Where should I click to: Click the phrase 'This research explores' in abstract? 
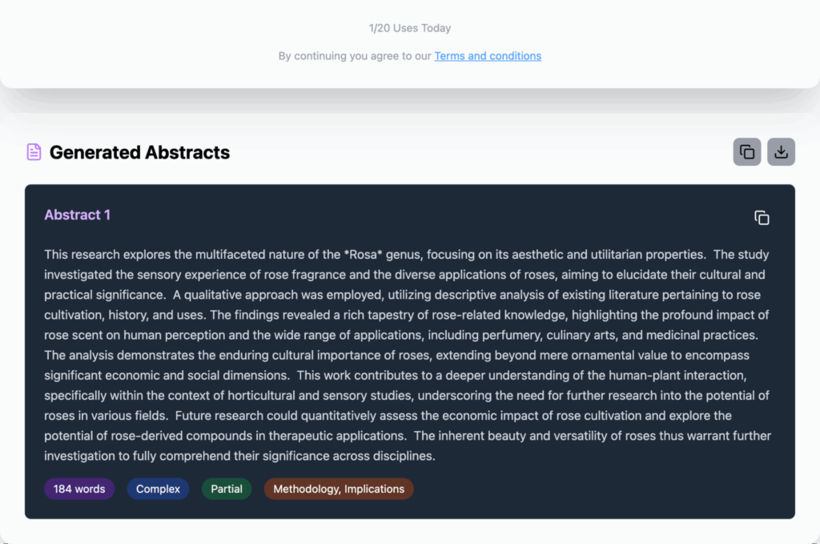coord(107,255)
